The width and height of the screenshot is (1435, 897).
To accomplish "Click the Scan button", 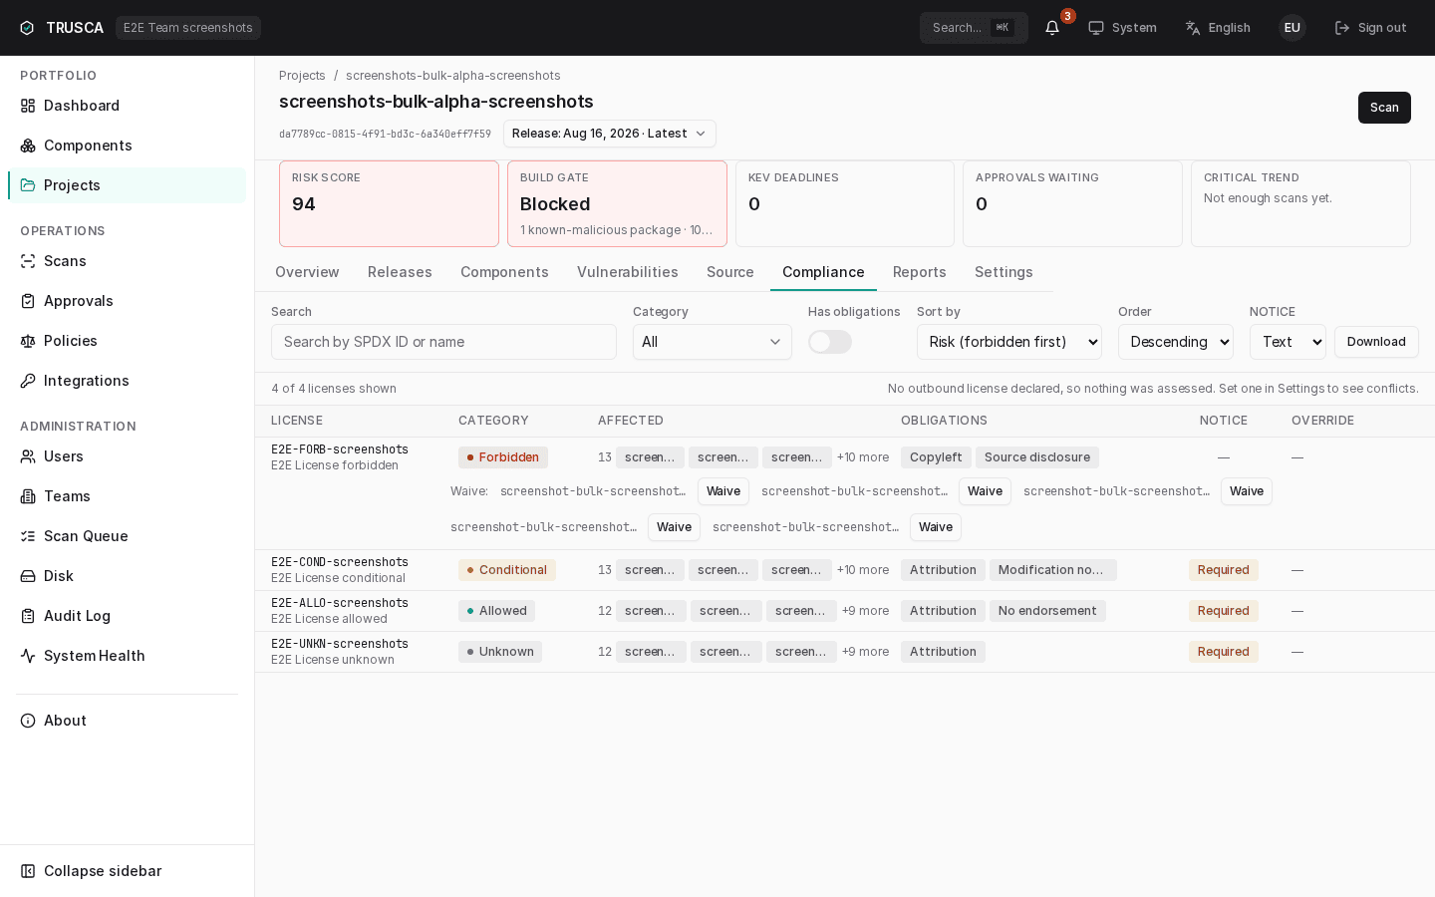I will point(1384,108).
